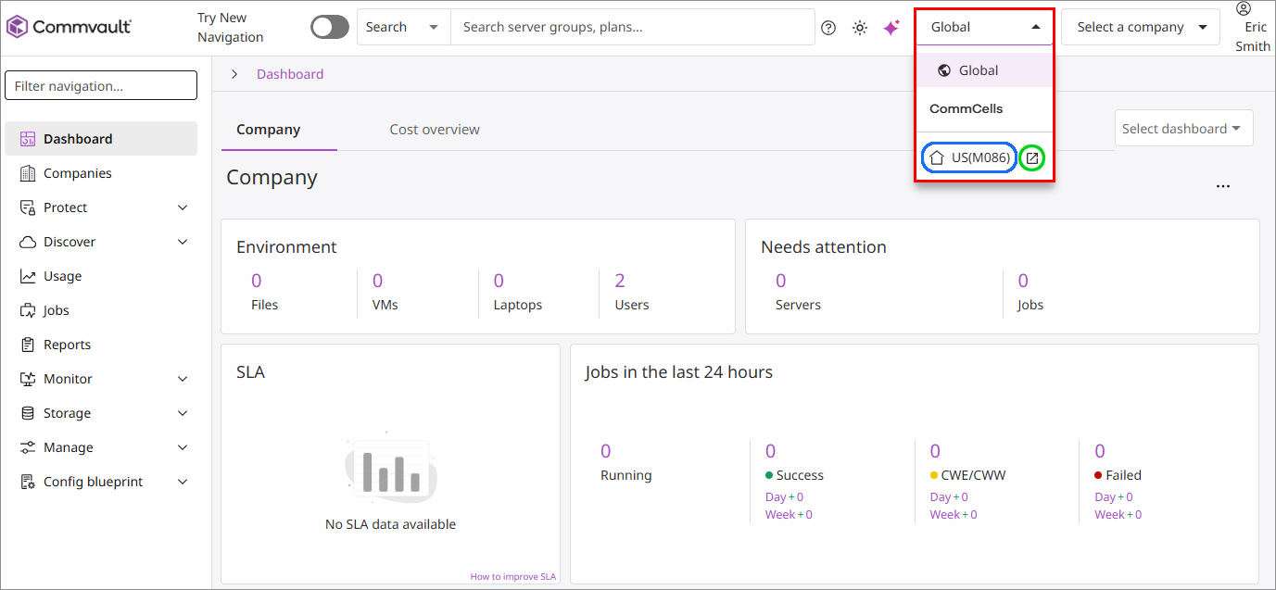Click the Success jobs count
This screenshot has height=590, width=1276.
[771, 451]
